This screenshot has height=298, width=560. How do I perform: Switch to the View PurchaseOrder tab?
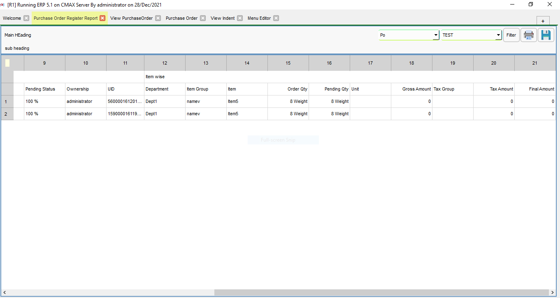click(x=132, y=18)
